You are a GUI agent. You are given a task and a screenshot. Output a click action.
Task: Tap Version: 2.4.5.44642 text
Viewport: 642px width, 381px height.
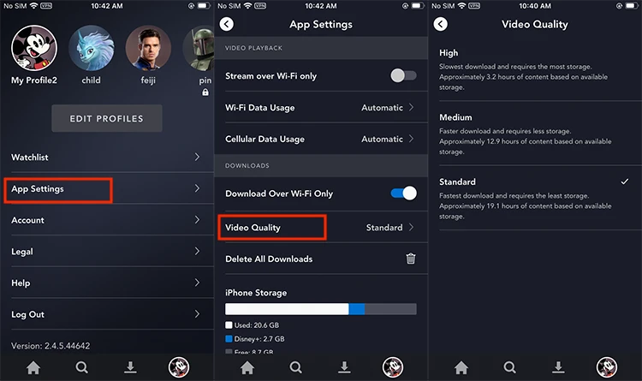[x=51, y=346]
